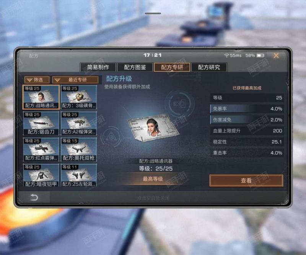Expand the 最近专研 sort dropdown
This screenshot has height=255, width=306.
(x=75, y=80)
